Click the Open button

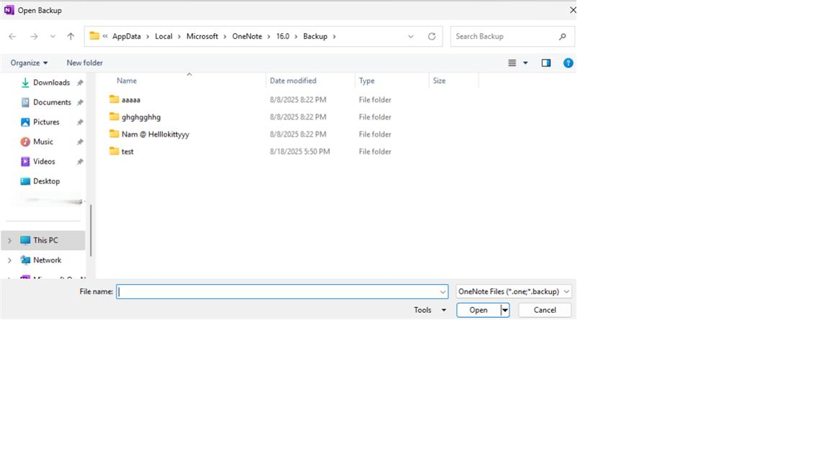point(478,310)
